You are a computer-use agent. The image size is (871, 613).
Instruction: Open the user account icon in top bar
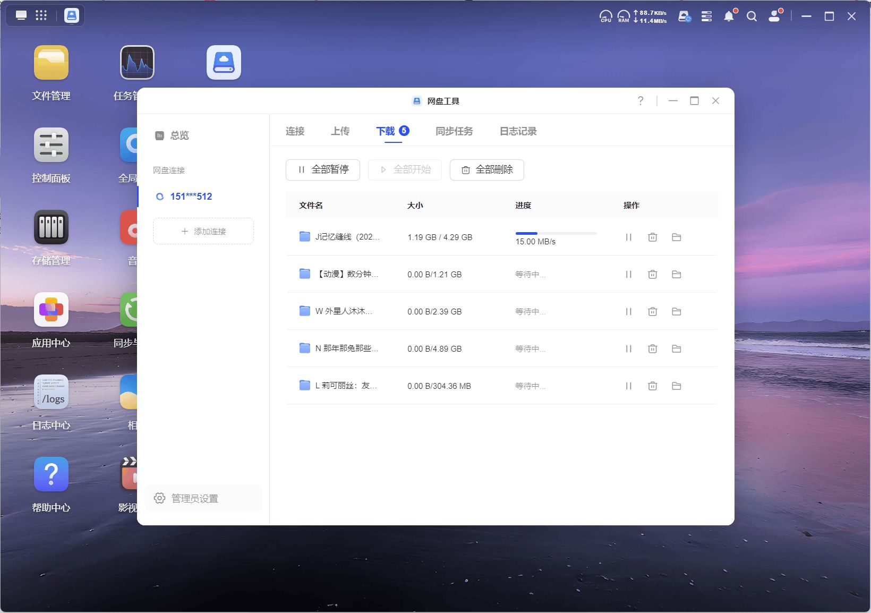coord(775,16)
